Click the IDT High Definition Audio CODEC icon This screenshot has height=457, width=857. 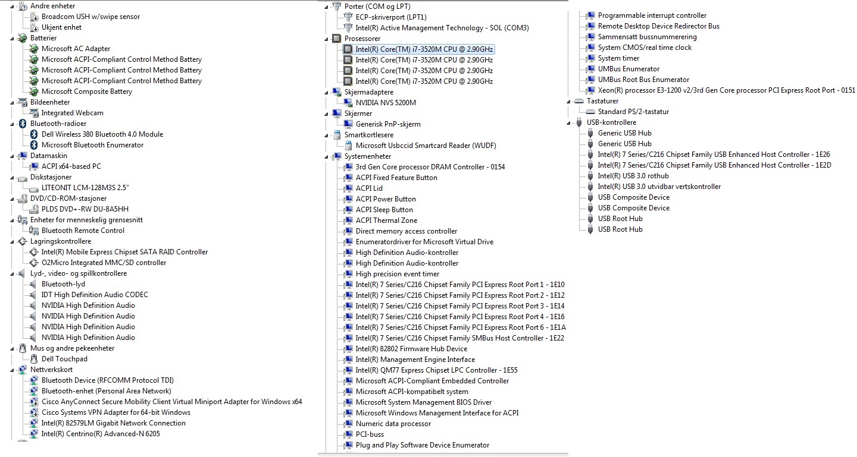pos(34,295)
